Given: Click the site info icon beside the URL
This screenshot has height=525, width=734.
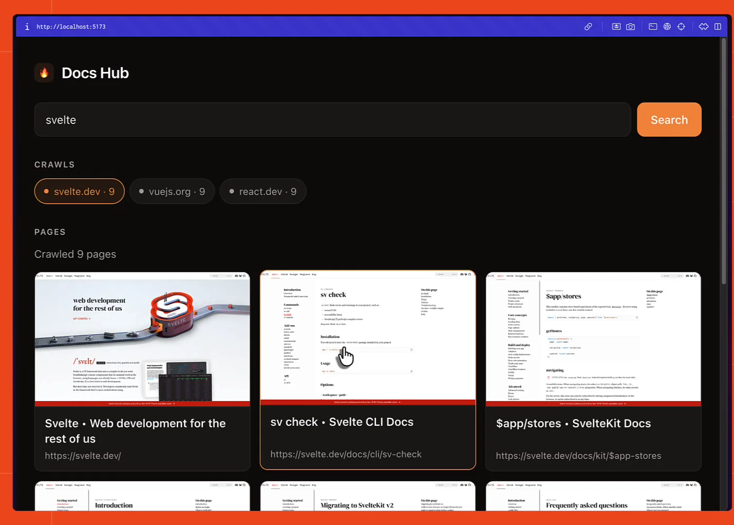Looking at the screenshot, I should click(27, 27).
